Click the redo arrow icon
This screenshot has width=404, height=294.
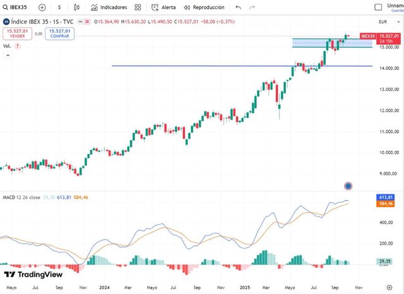(x=252, y=8)
